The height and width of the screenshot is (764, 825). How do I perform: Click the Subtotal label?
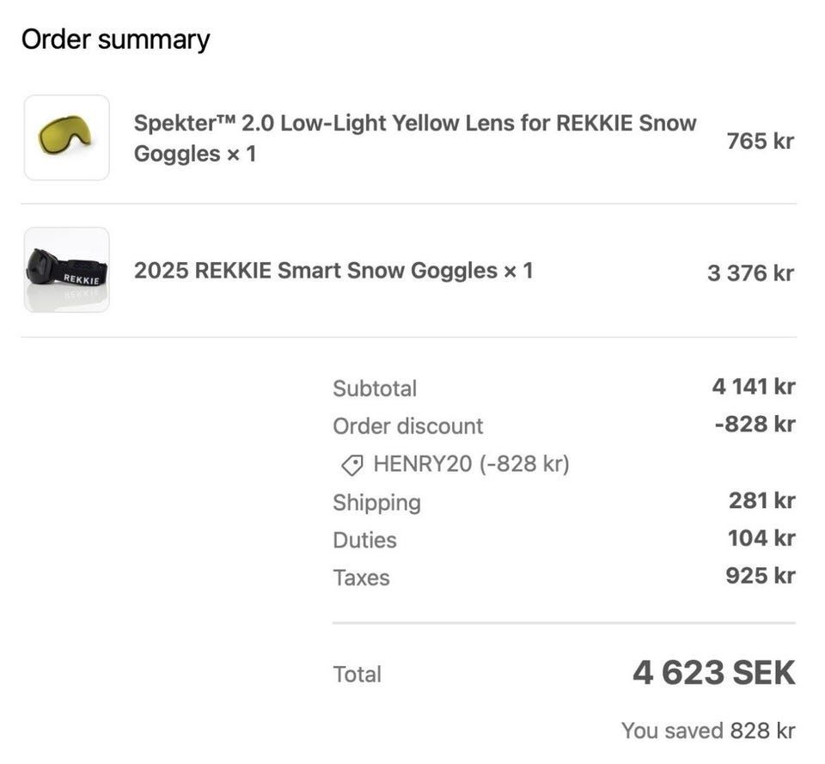click(375, 388)
